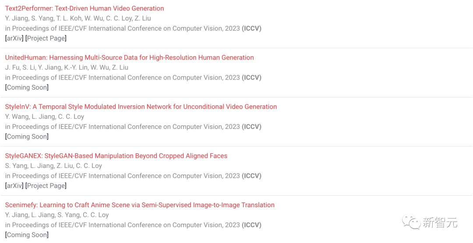
Task: Open the arXiv link under Text2Performer
Action: click(x=14, y=38)
